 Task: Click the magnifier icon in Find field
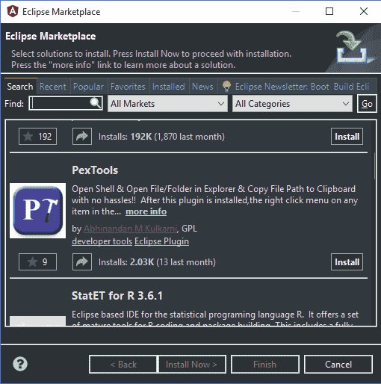(x=95, y=103)
